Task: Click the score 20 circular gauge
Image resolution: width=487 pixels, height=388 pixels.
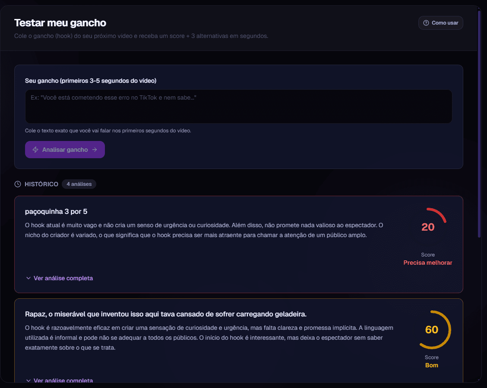Action: (428, 227)
